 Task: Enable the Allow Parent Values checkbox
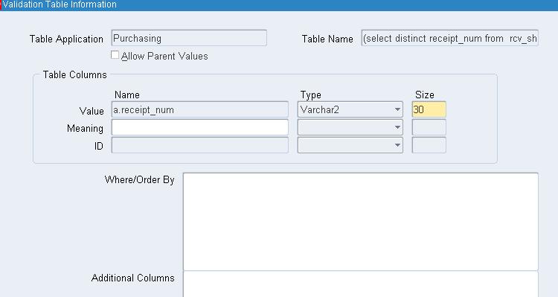point(115,55)
